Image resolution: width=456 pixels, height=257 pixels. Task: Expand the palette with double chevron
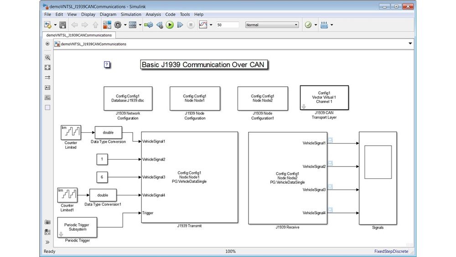pyautogui.click(x=47, y=242)
